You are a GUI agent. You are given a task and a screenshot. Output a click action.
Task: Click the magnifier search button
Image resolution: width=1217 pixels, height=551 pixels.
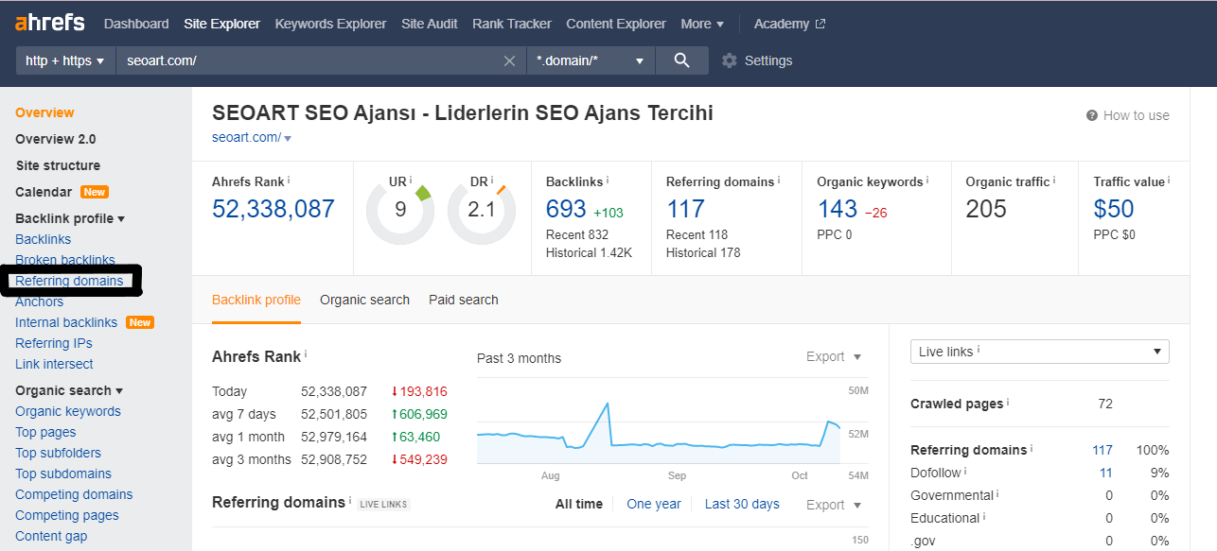tap(681, 60)
